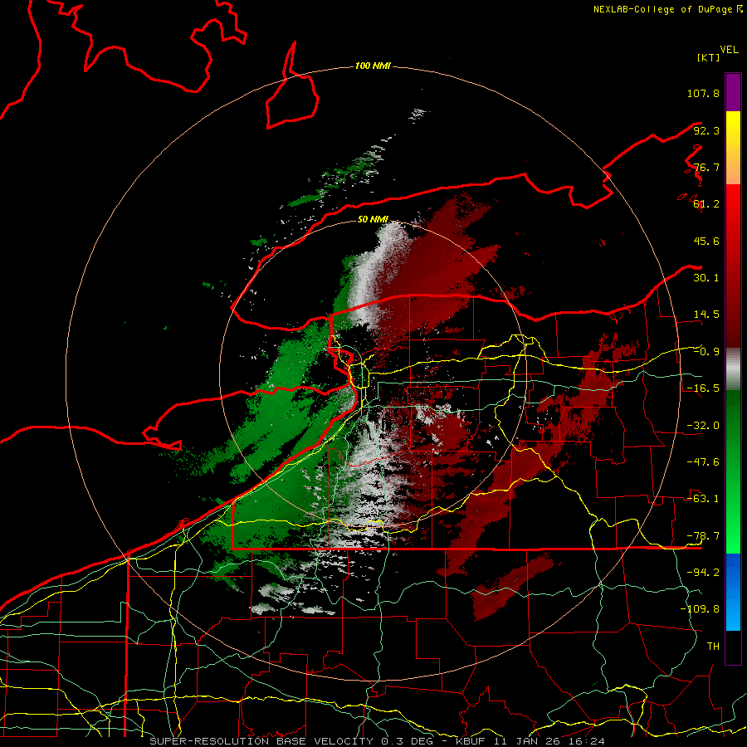Pick the gray segment of the color bar
Image resolution: width=747 pixels, height=747 pixels.
point(733,369)
